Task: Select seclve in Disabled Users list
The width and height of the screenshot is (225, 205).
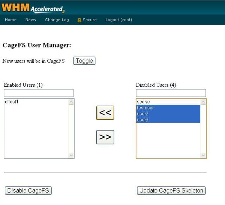Action: pos(168,102)
